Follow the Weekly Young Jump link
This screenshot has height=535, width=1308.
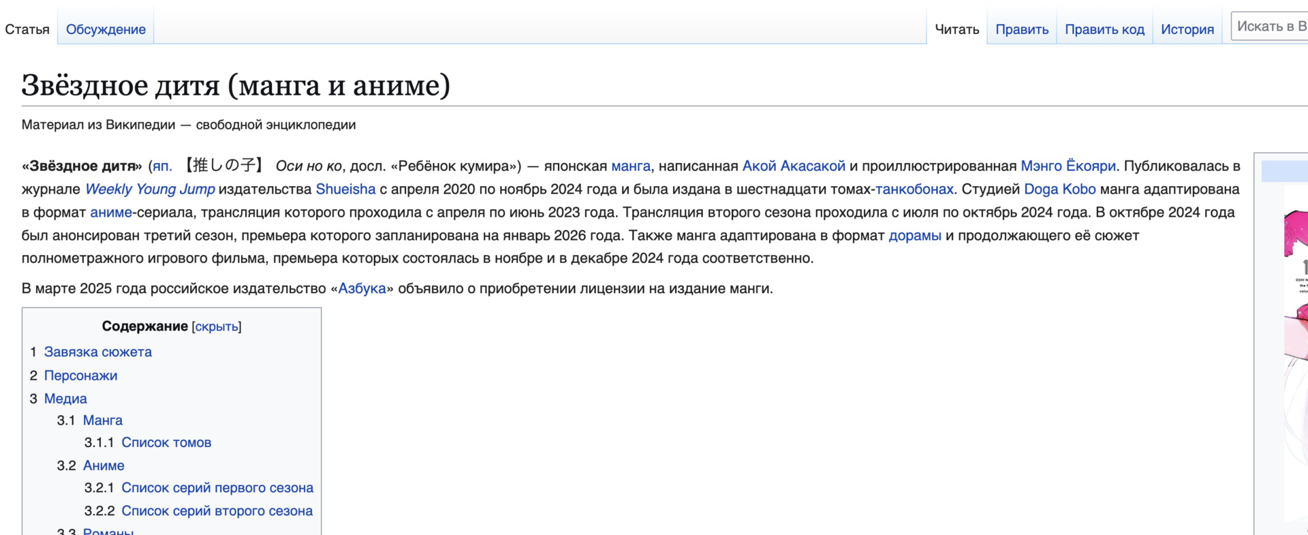pyautogui.click(x=150, y=189)
